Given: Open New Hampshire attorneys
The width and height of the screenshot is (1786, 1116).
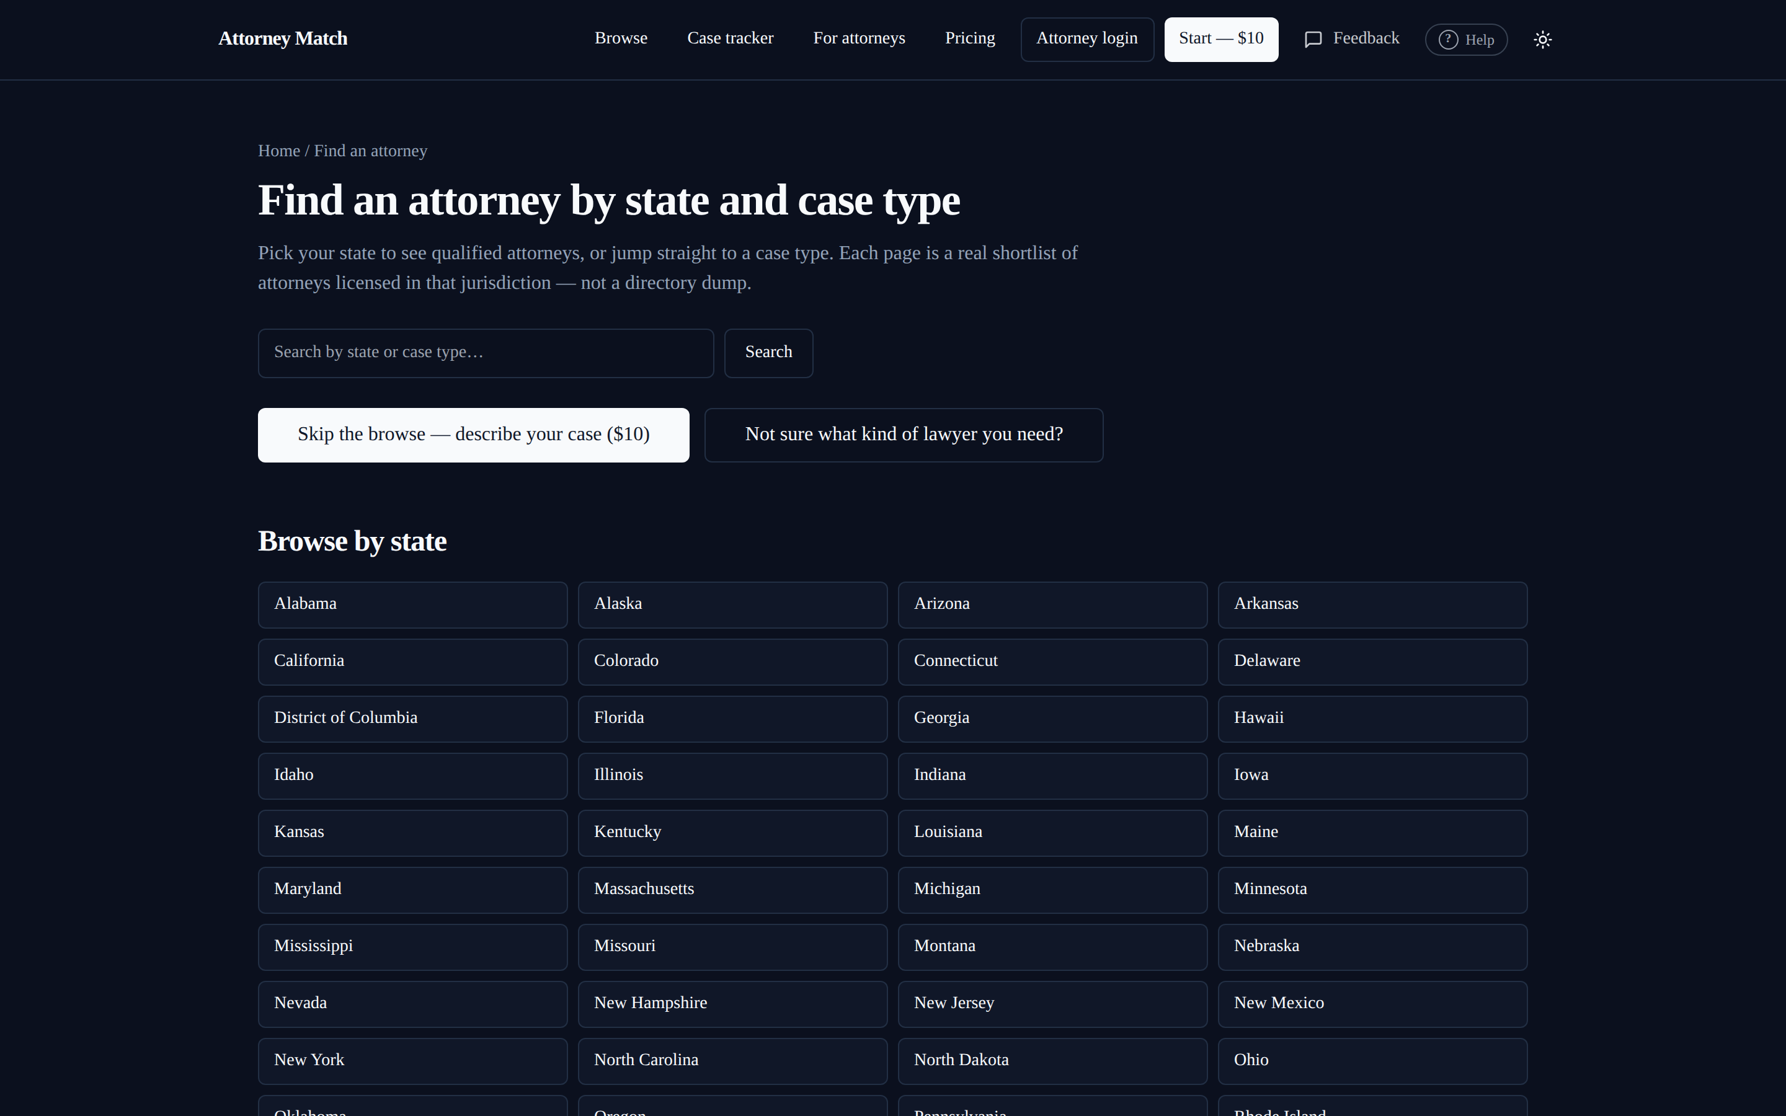Looking at the screenshot, I should click(x=732, y=1004).
